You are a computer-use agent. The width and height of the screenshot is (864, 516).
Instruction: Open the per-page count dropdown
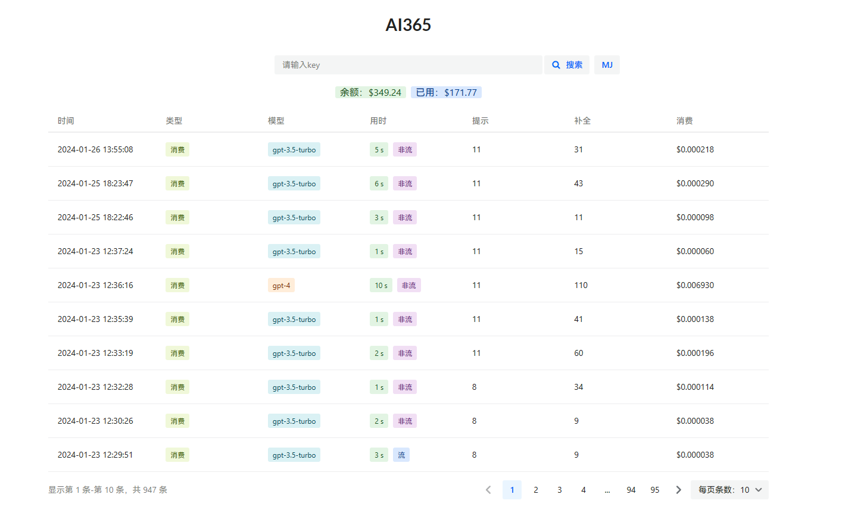(729, 490)
